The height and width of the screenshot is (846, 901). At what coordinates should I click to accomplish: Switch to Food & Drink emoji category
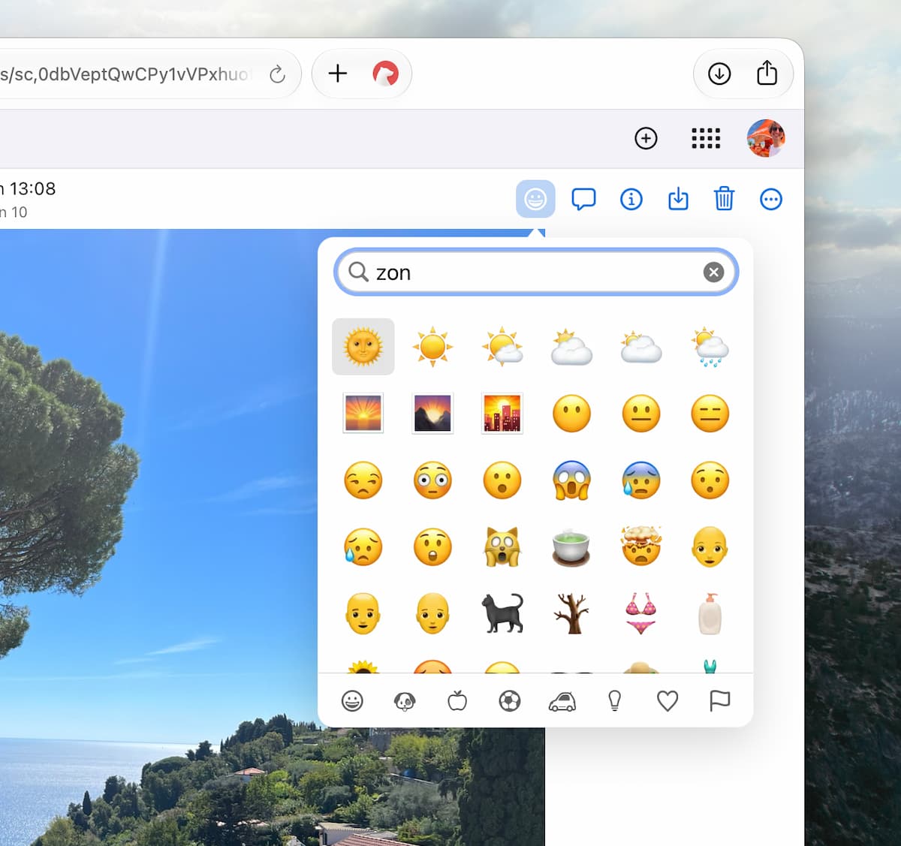pos(457,701)
